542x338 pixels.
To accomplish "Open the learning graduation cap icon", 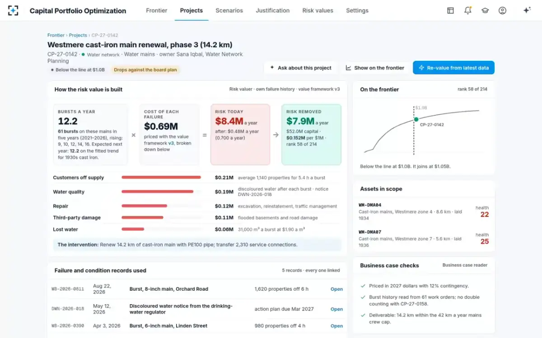I will (485, 10).
